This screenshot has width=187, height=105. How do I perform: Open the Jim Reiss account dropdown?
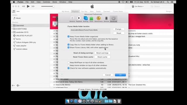point(138,6)
